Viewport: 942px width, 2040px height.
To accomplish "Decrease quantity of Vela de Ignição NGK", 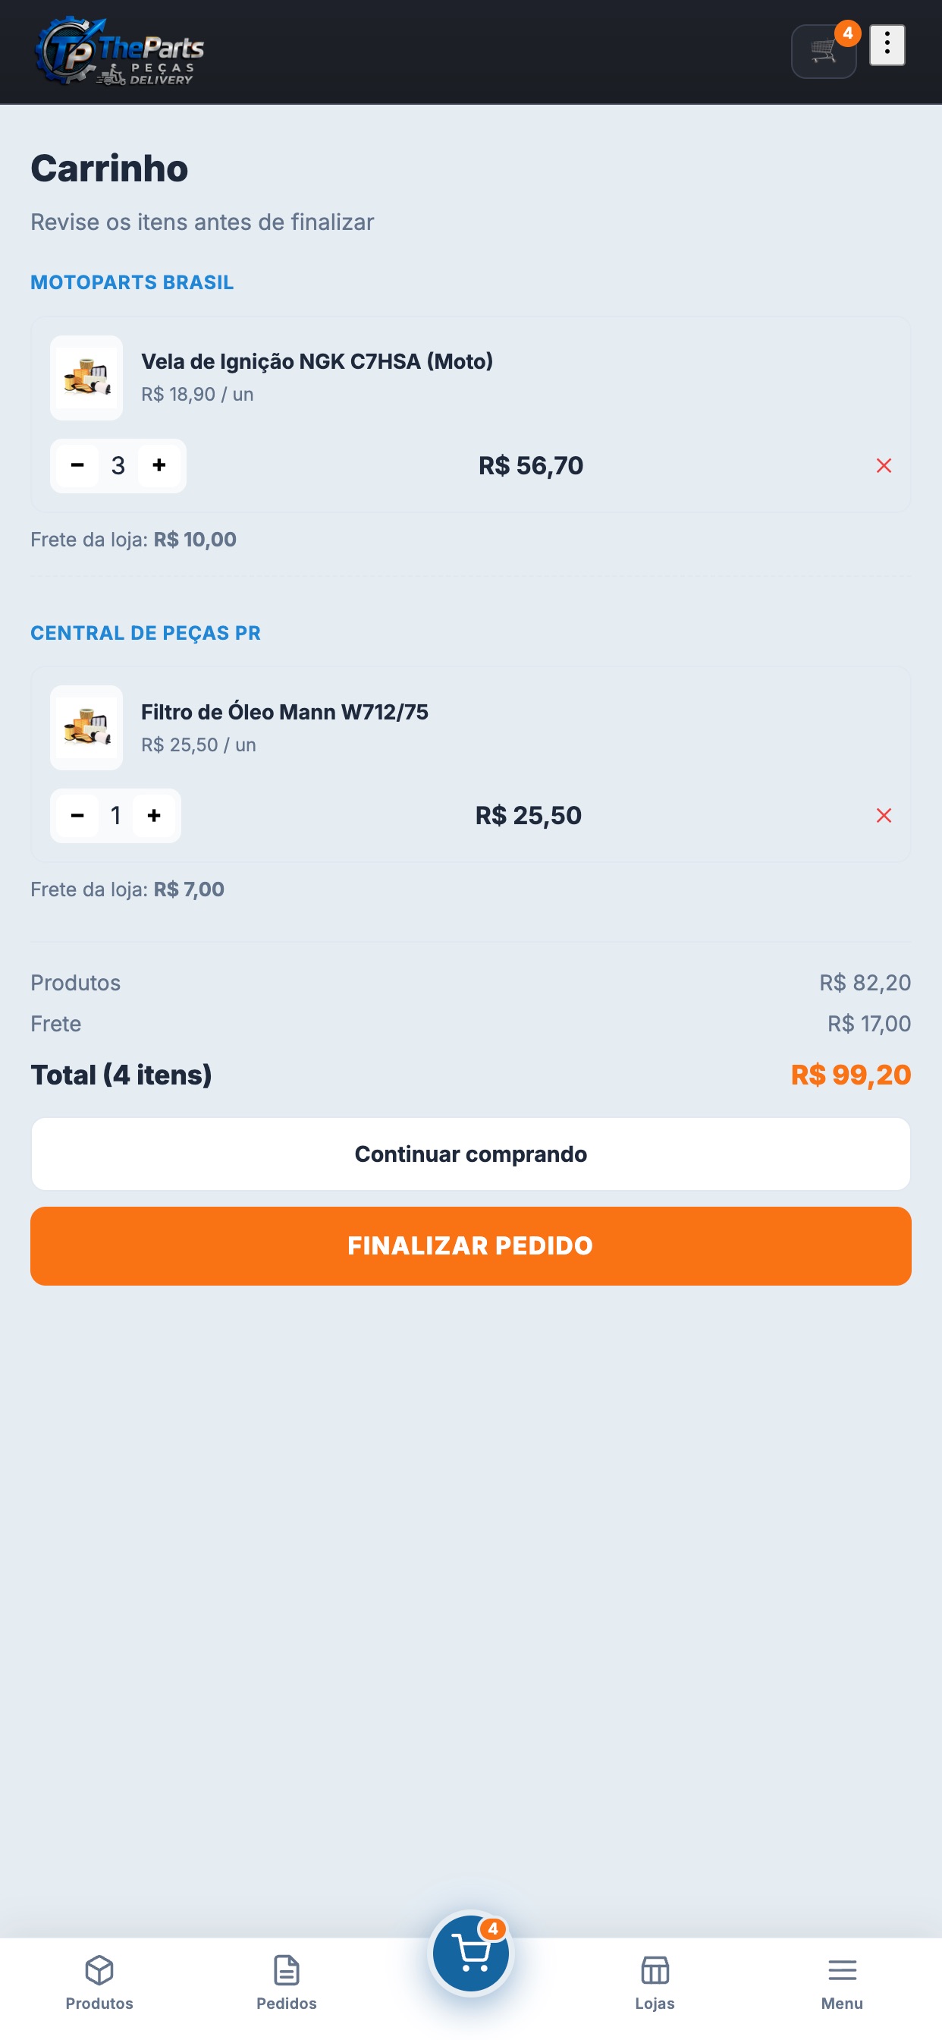I will pyautogui.click(x=77, y=465).
